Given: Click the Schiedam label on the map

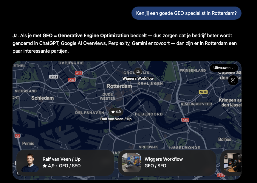Looking at the screenshot, I should (42, 98).
